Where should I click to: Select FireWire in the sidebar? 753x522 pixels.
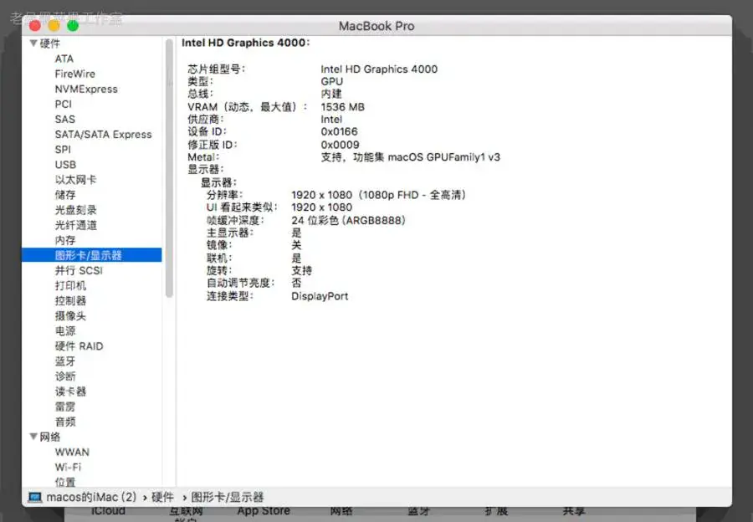[75, 74]
